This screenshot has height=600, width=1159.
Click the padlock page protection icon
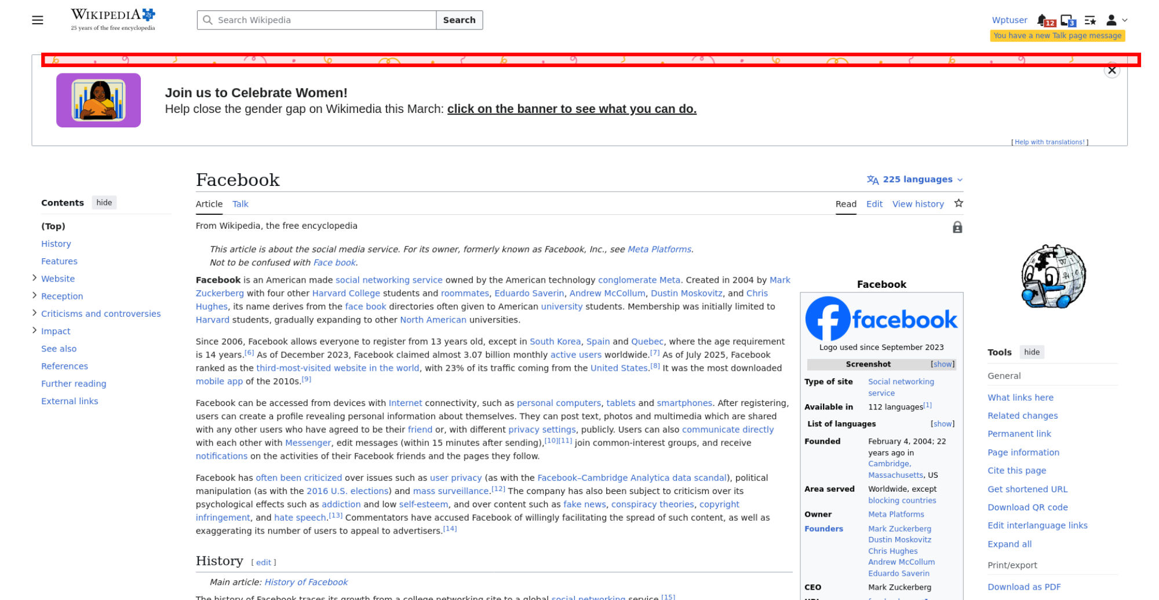[x=957, y=227]
